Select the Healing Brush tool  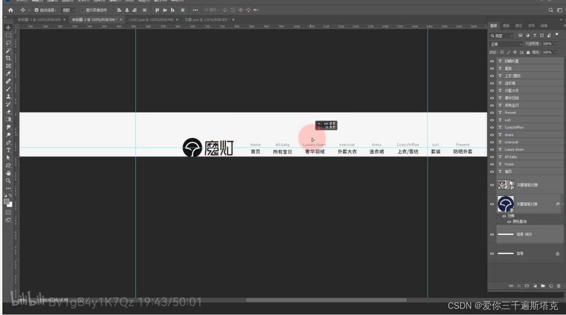[x=8, y=81]
